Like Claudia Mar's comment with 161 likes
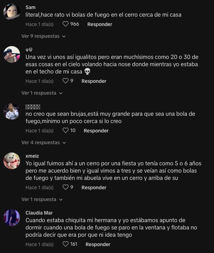 [x=65, y=244]
